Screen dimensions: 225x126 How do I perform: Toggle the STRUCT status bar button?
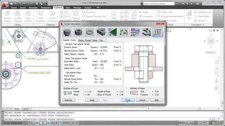click(66, 123)
